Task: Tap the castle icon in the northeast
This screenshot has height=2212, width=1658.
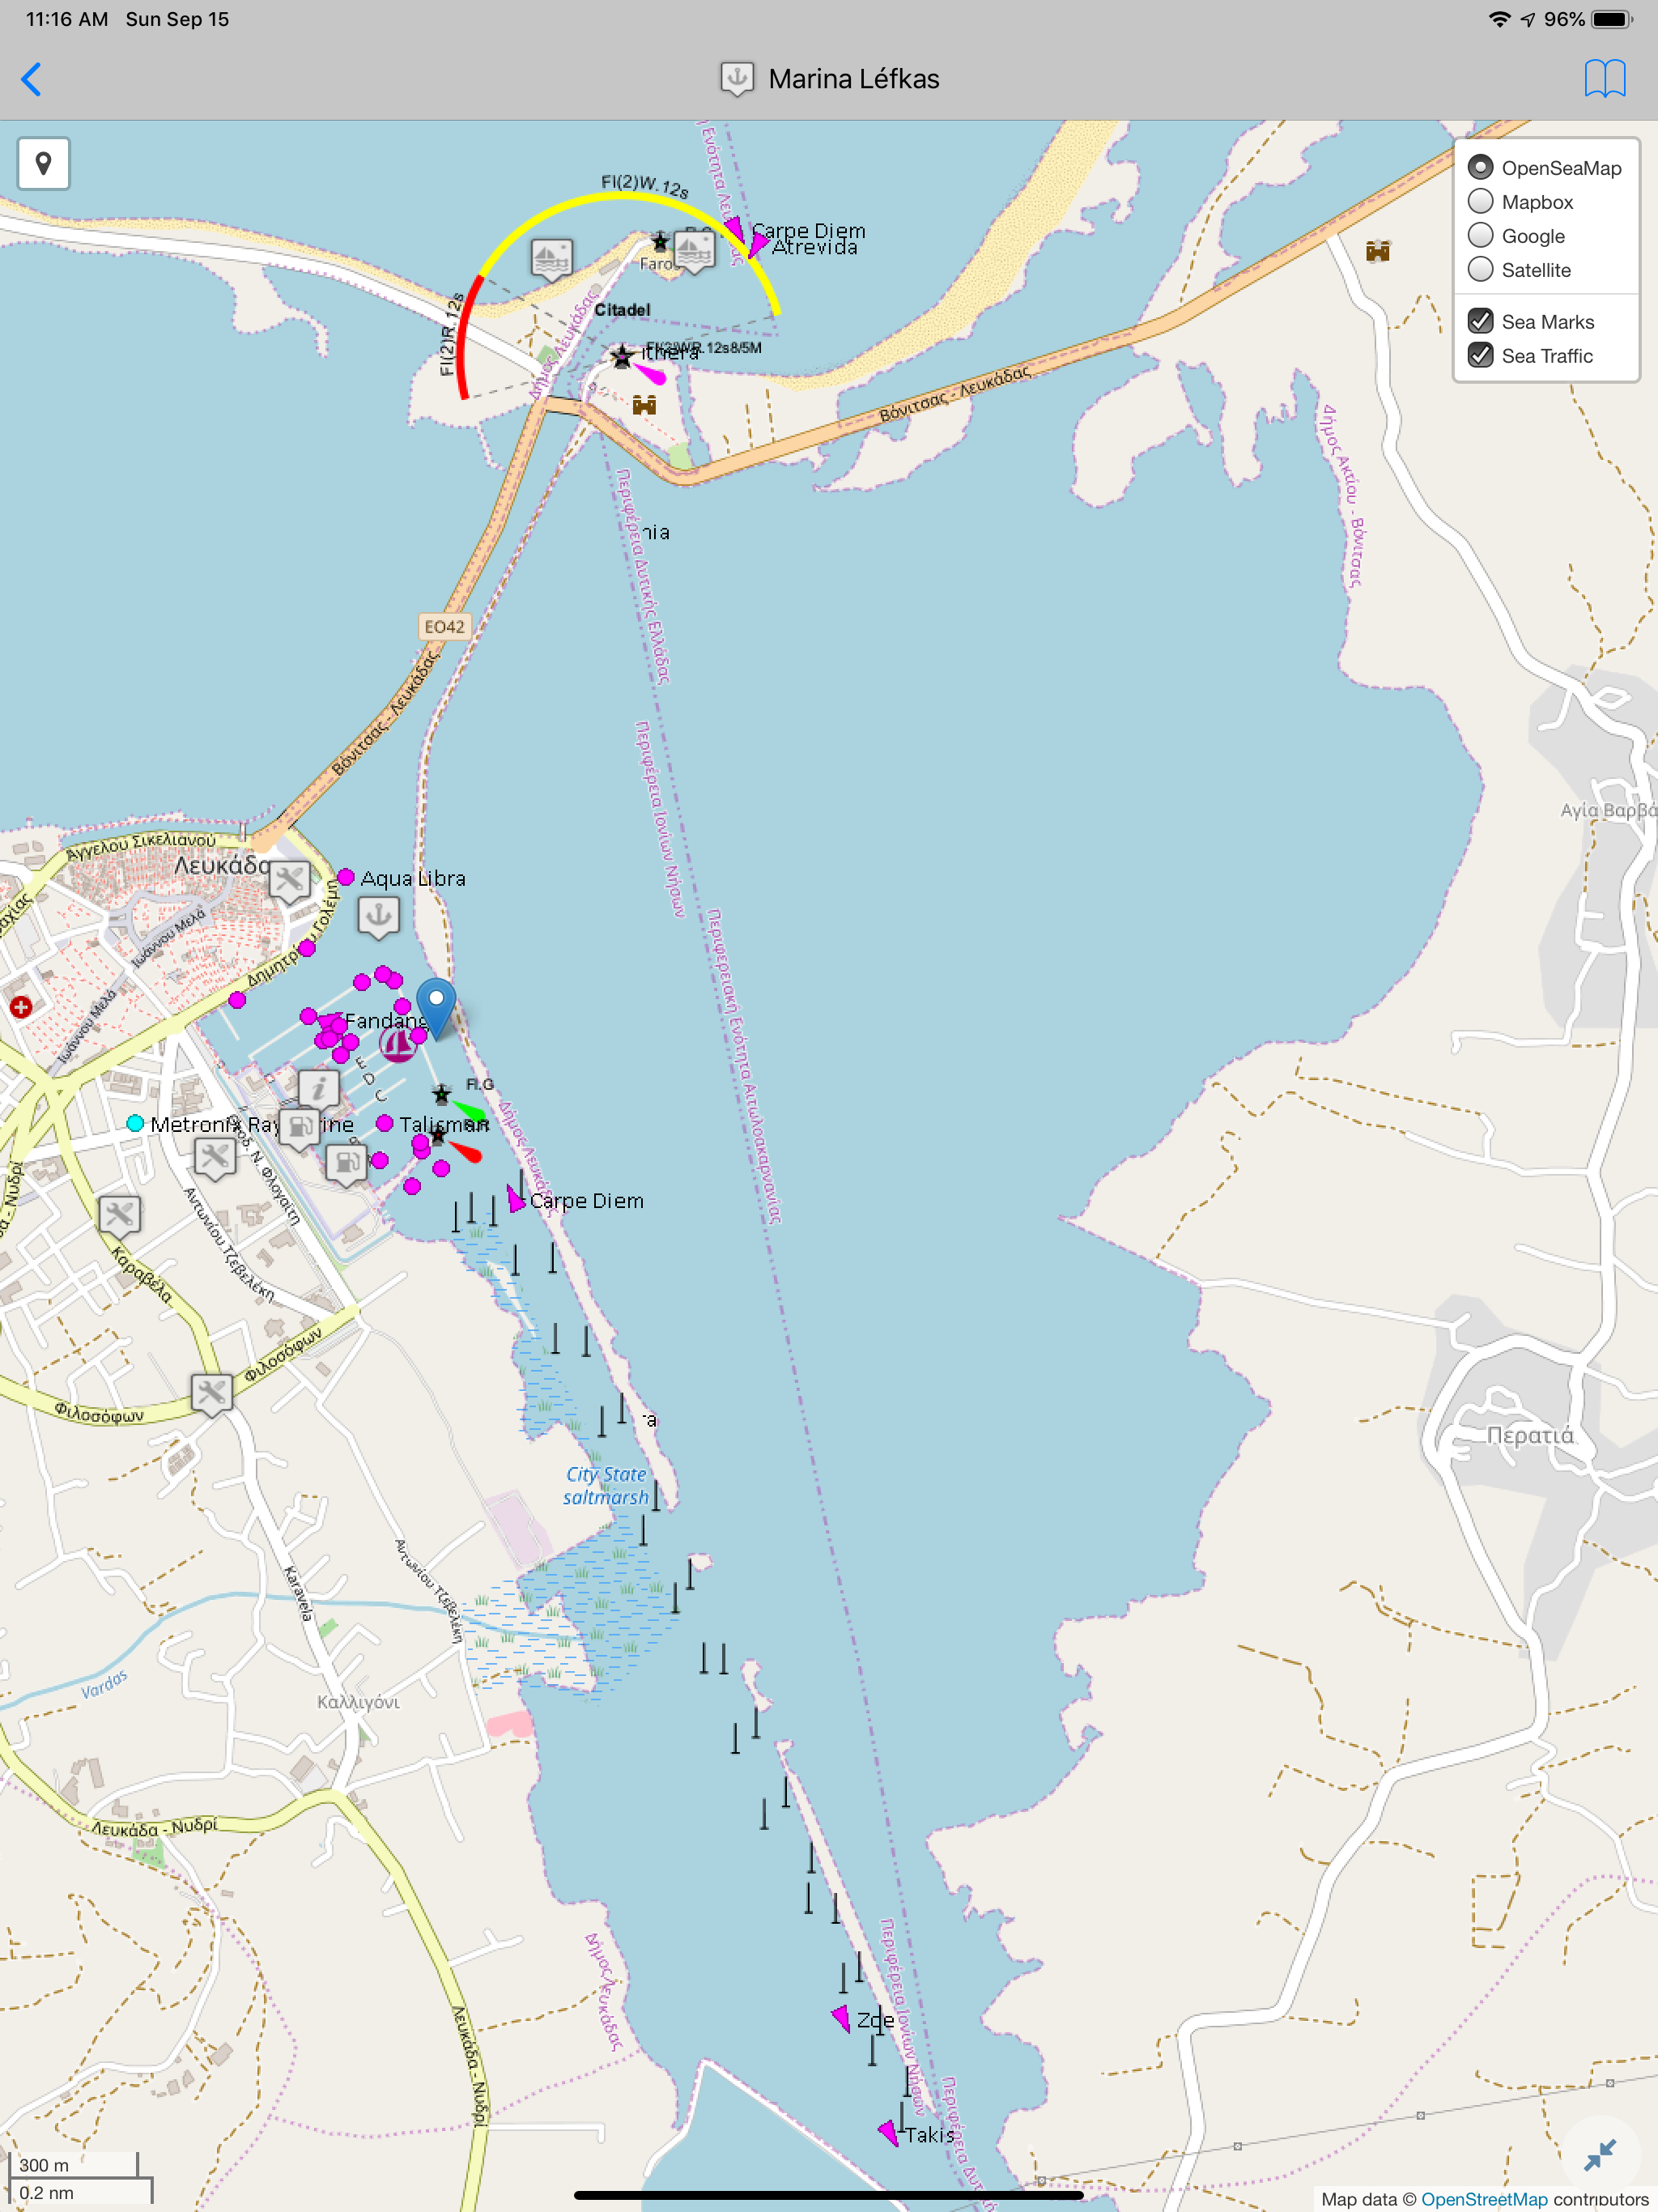Action: [x=1378, y=251]
